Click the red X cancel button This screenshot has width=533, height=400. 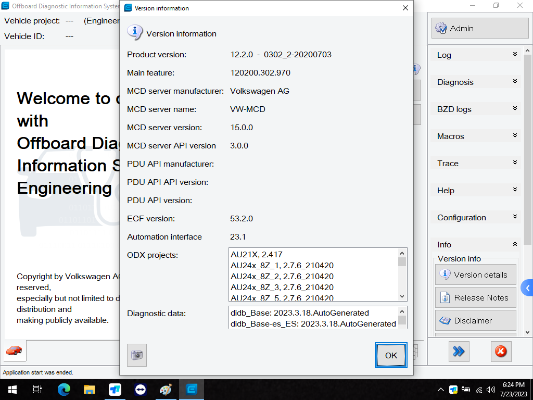[x=501, y=352]
